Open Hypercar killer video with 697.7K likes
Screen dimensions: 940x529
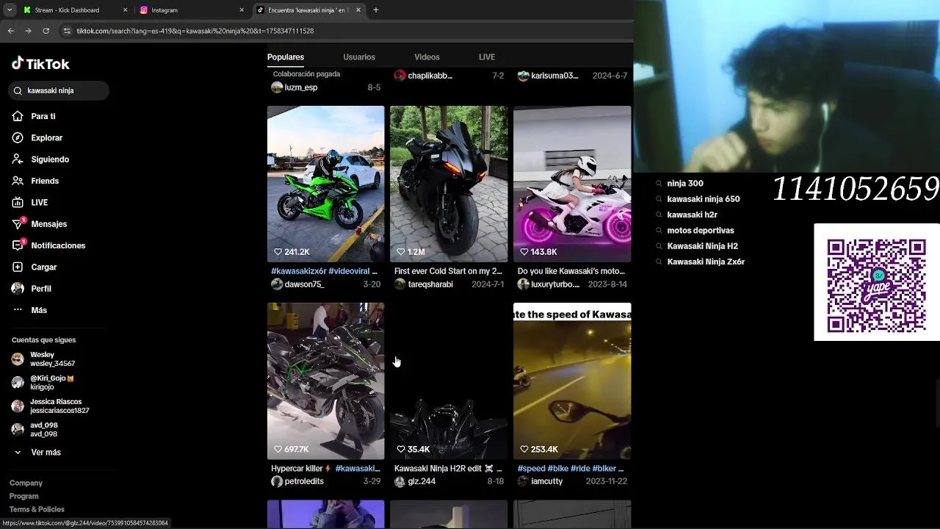(325, 381)
